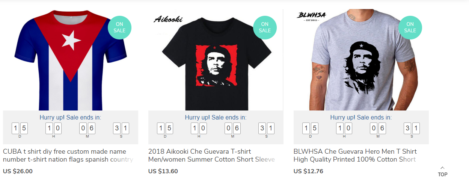Screen dimensions: 469x177
Task: Open 2018 Aikooki Che Guevara T-shirt title
Action: (211, 155)
